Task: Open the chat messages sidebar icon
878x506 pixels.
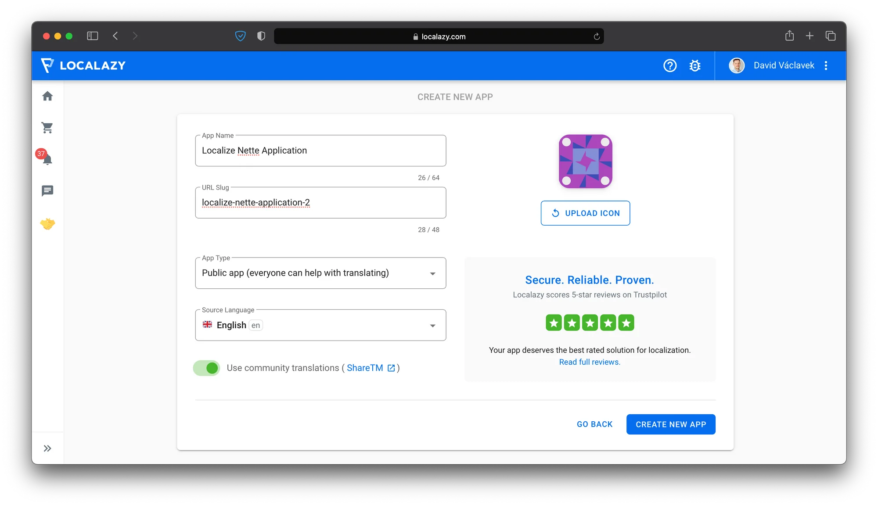Action: point(47,191)
